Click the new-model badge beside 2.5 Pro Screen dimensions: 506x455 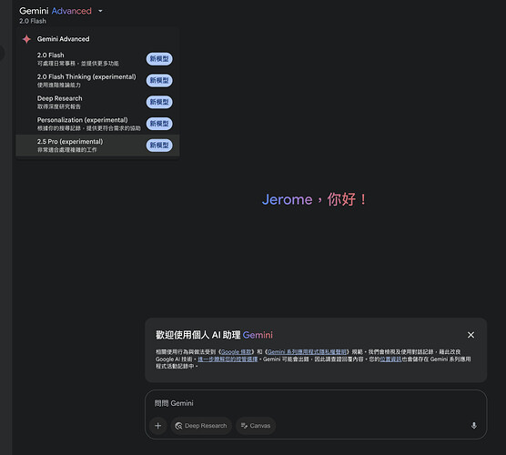tap(159, 146)
